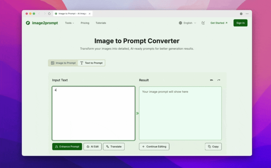Click inside the Result prompt box
The width and height of the screenshot is (271, 168).
point(180,113)
